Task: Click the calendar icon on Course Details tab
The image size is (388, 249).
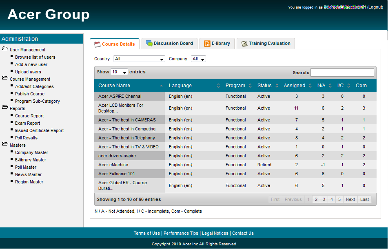Action: pyautogui.click(x=97, y=44)
